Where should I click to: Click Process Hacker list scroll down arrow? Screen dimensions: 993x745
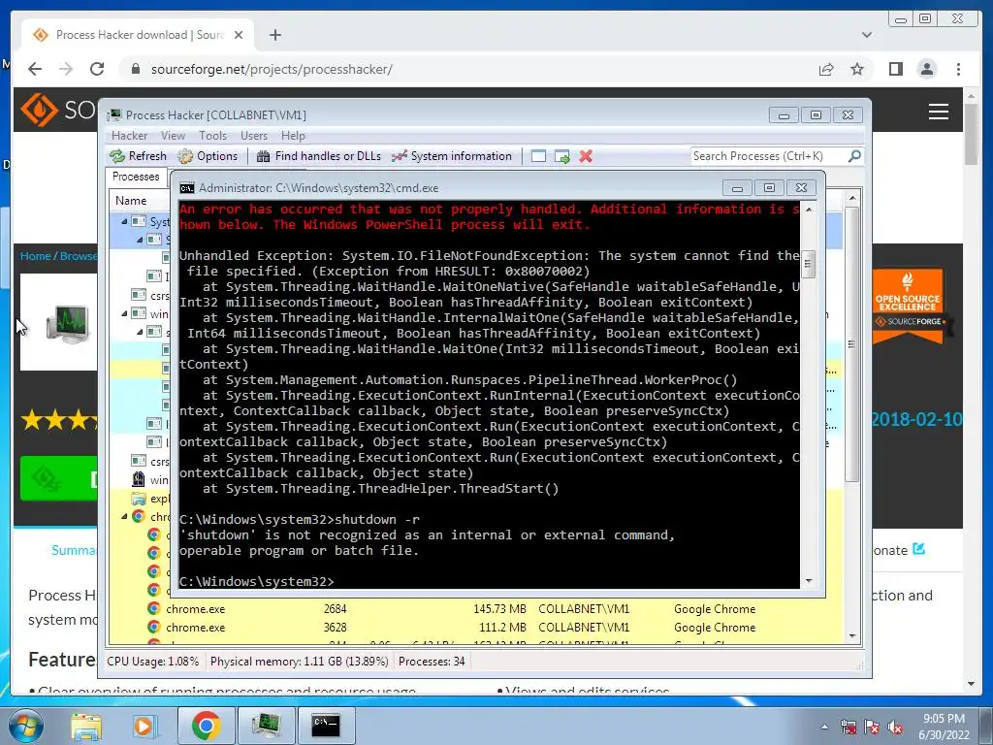click(852, 636)
